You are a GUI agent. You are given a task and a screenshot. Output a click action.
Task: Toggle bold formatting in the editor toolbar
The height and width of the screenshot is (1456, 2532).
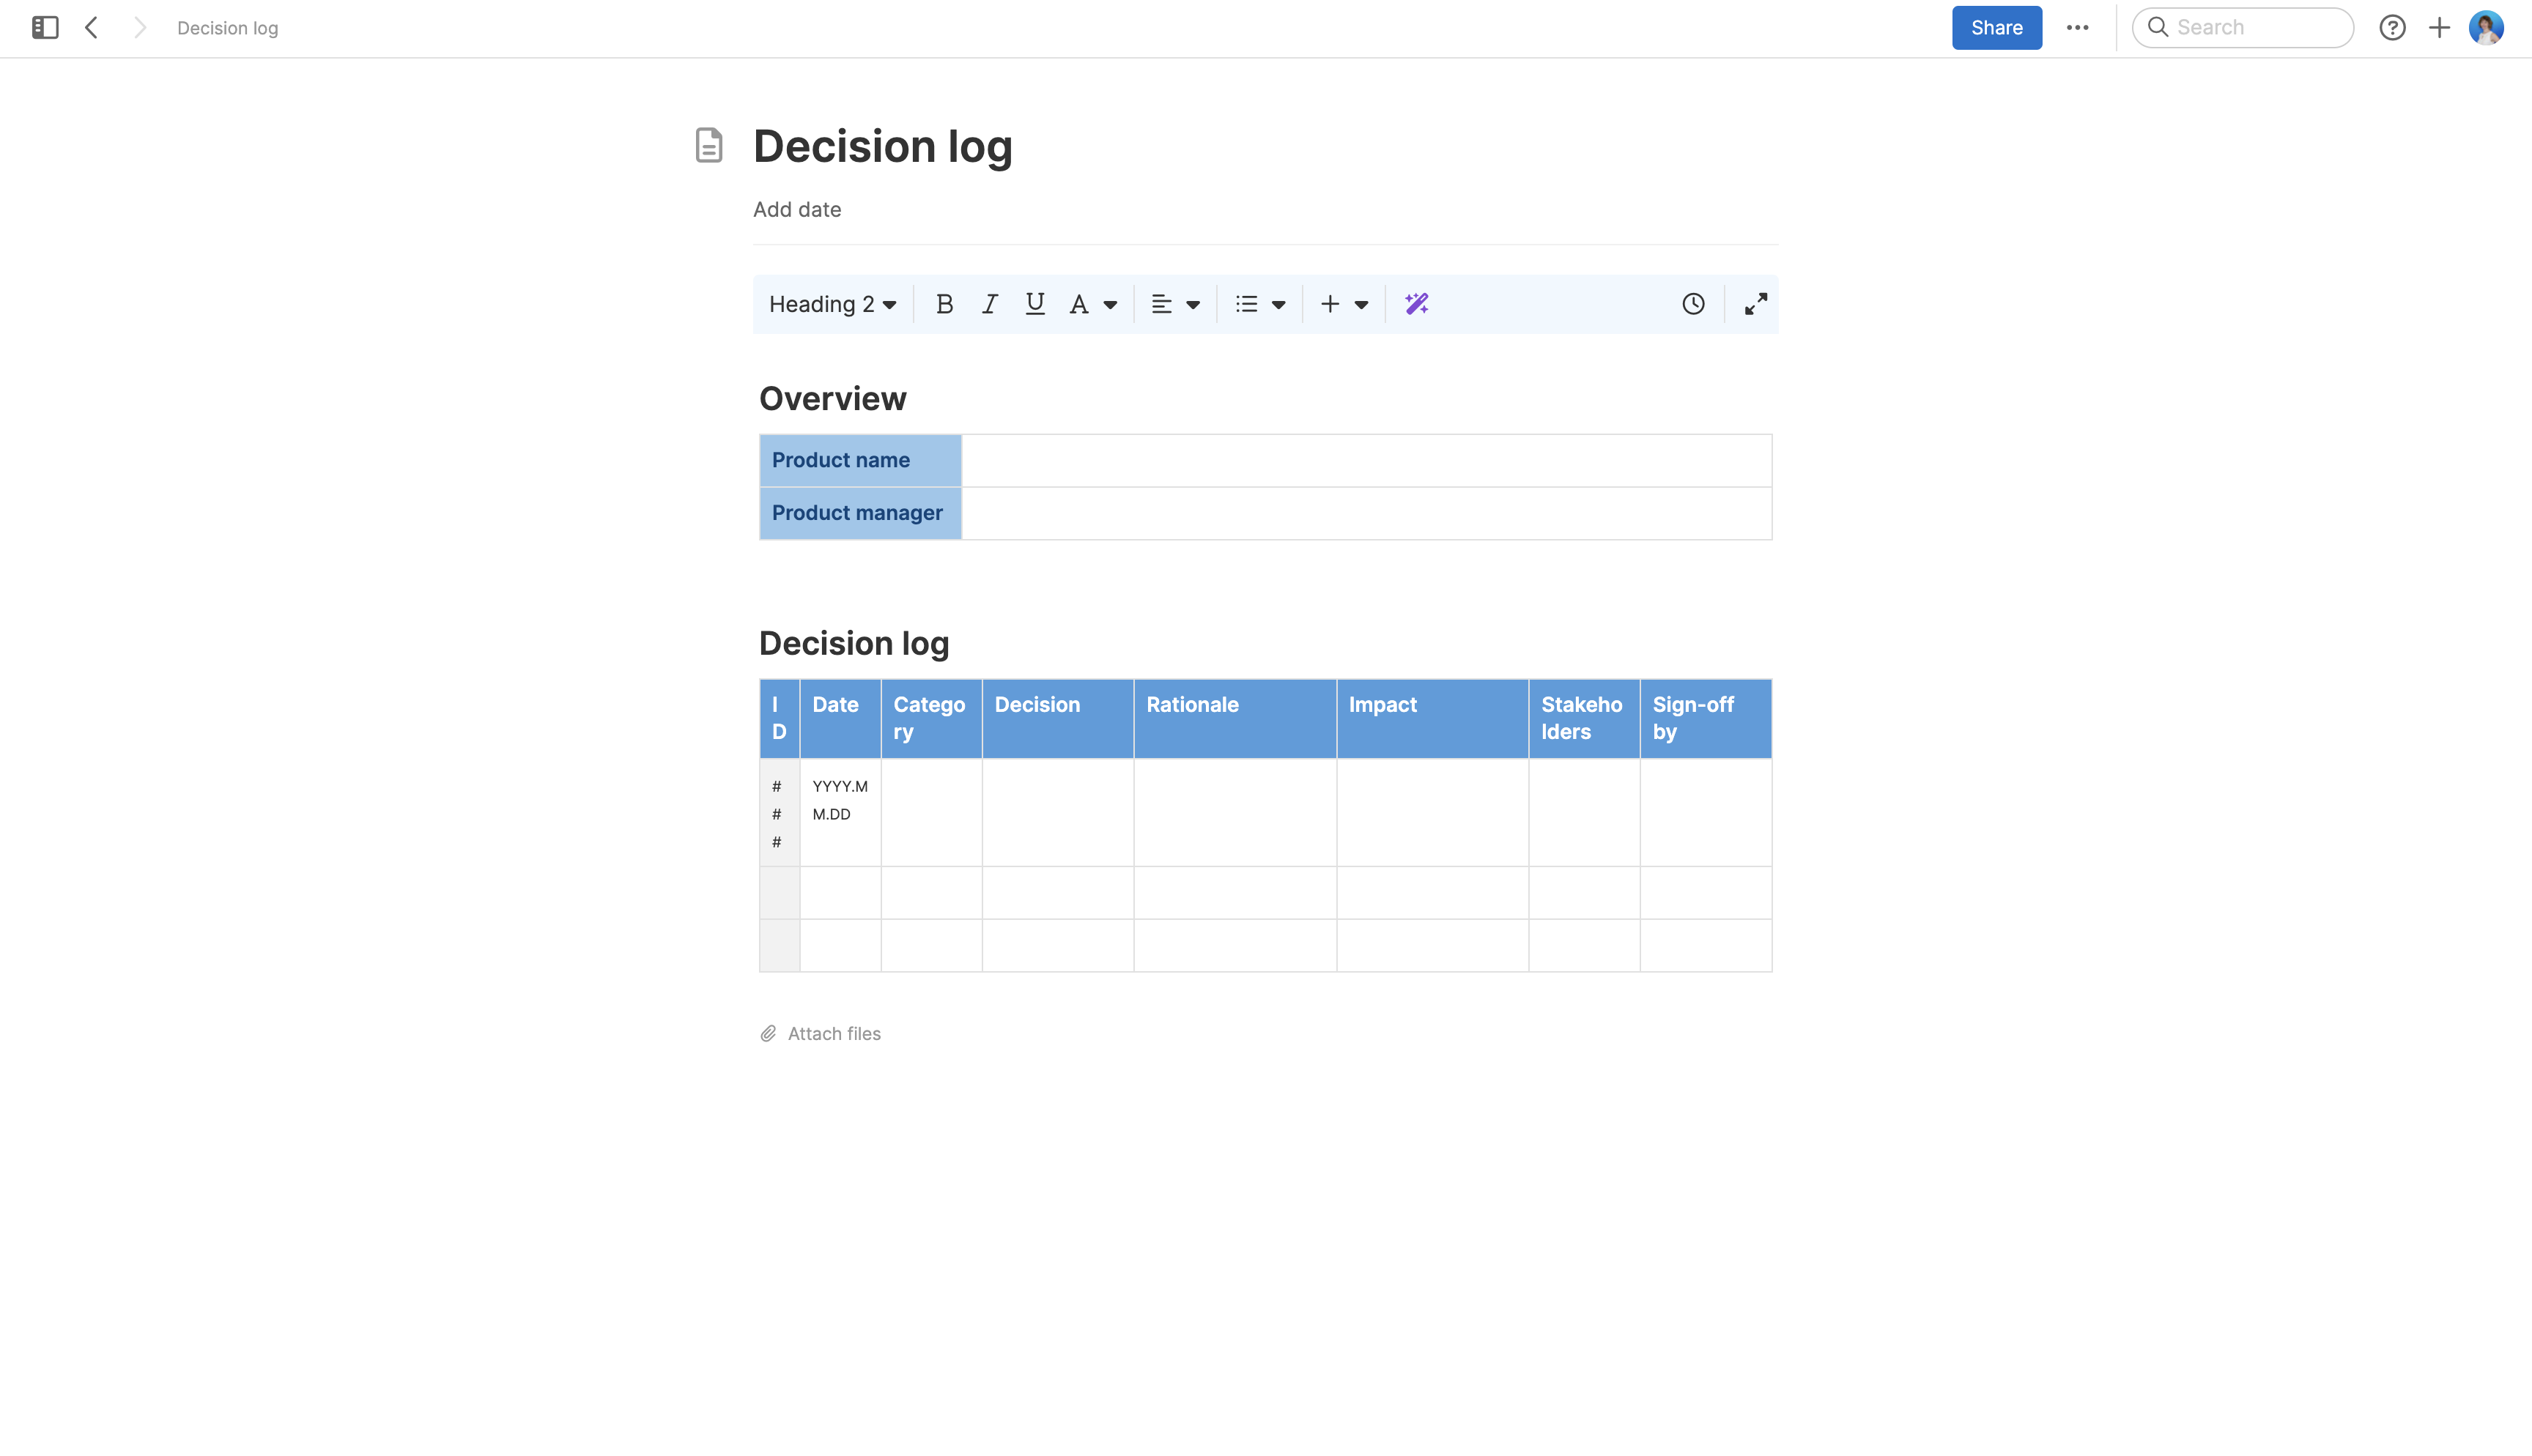click(x=944, y=303)
